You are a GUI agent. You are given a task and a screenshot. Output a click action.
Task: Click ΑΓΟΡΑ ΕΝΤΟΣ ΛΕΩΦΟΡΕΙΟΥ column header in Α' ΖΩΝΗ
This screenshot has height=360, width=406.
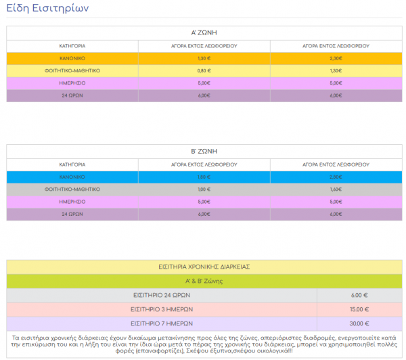pos(336,46)
